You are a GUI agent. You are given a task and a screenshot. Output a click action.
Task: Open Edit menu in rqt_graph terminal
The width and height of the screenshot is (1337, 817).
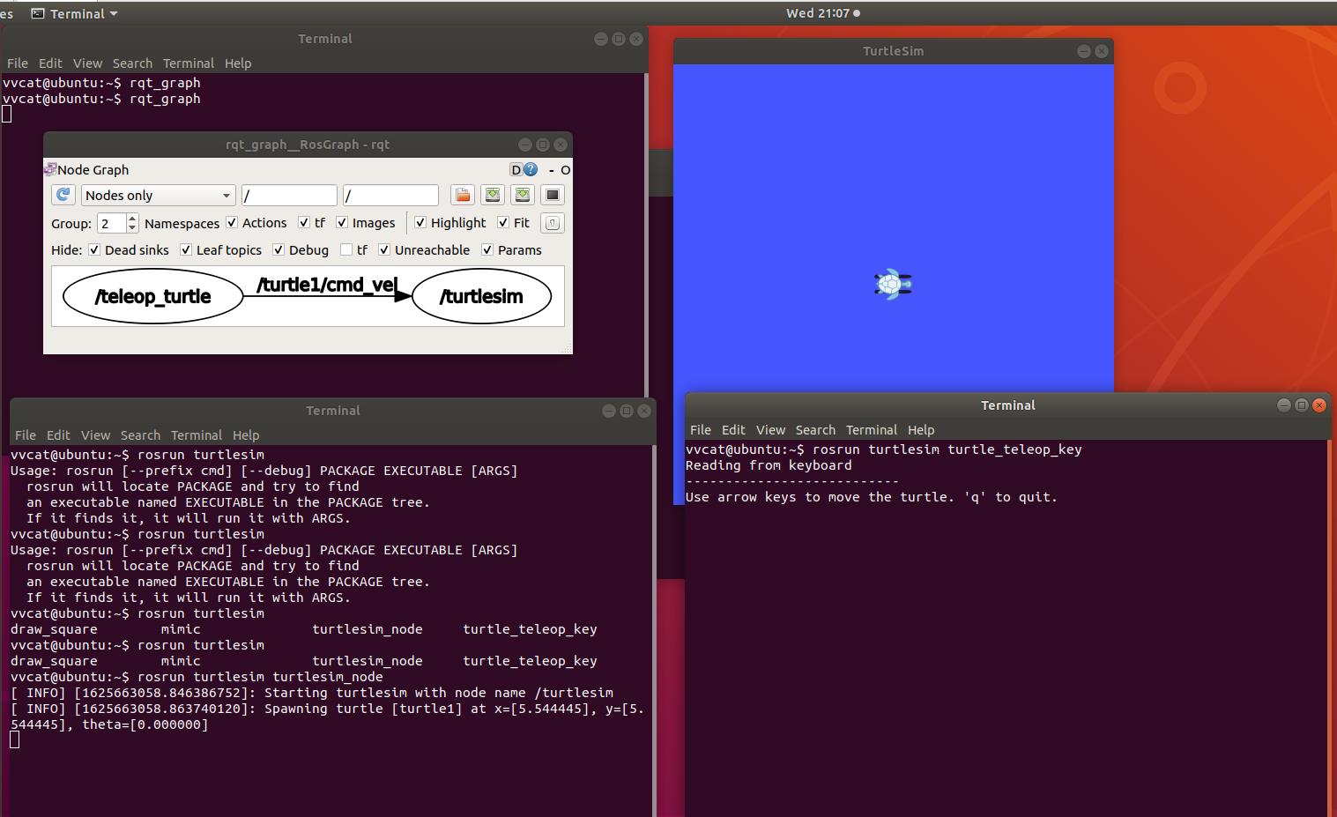point(50,63)
